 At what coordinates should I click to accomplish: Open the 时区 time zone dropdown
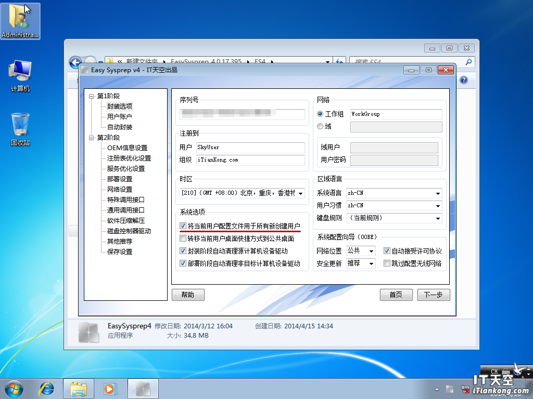(x=300, y=193)
